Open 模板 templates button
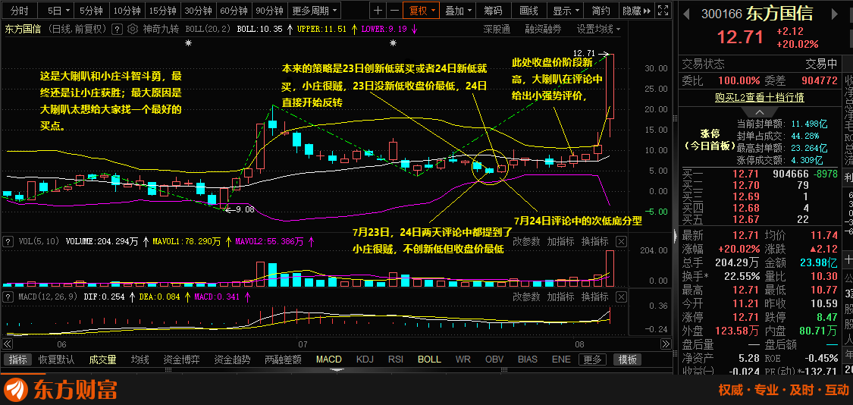The image size is (853, 405). click(627, 359)
